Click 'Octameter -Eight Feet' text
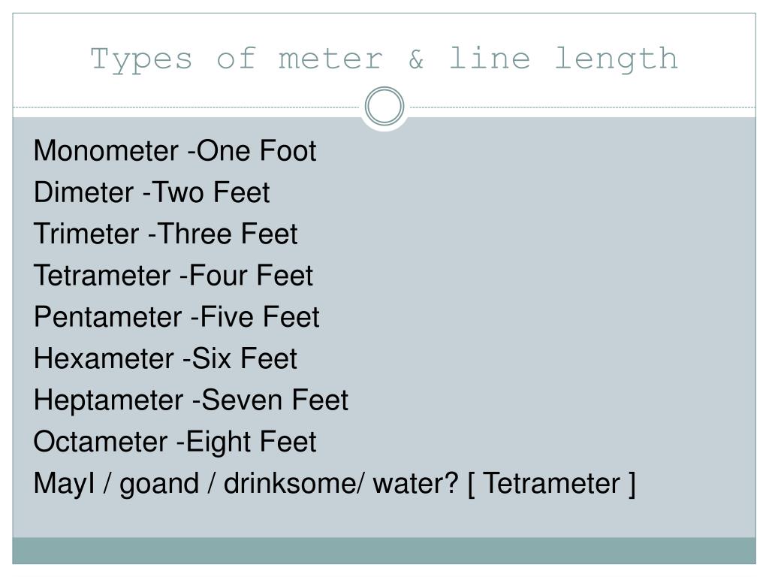 [x=174, y=442]
